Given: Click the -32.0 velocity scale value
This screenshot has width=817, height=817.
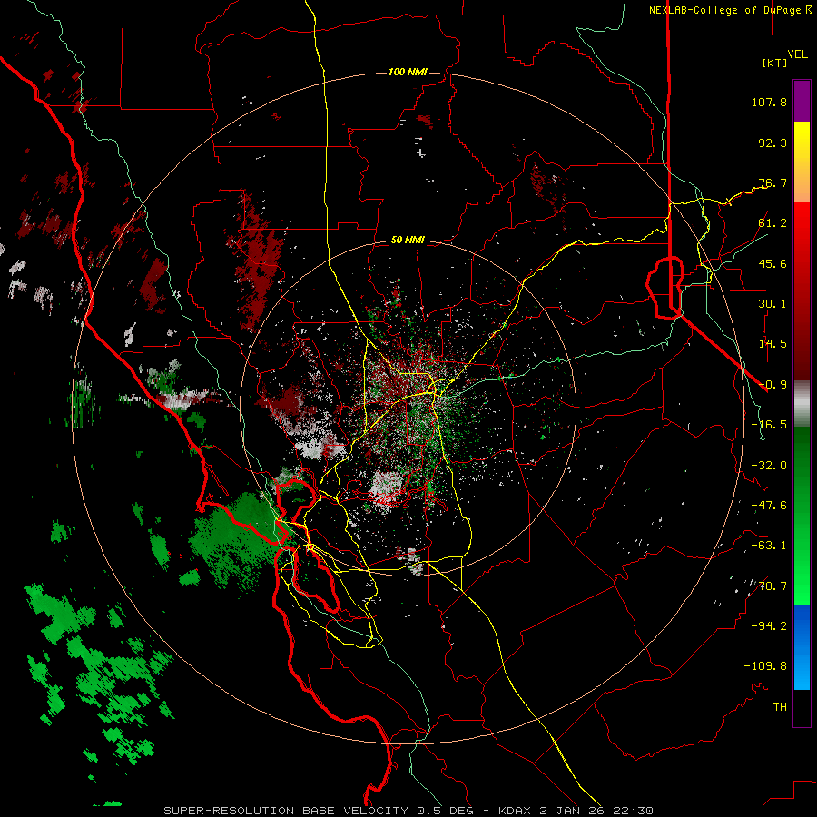Looking at the screenshot, I should (769, 466).
